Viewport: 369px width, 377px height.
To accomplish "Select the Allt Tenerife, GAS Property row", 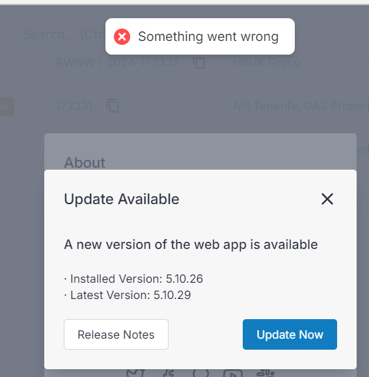I will pyautogui.click(x=301, y=106).
